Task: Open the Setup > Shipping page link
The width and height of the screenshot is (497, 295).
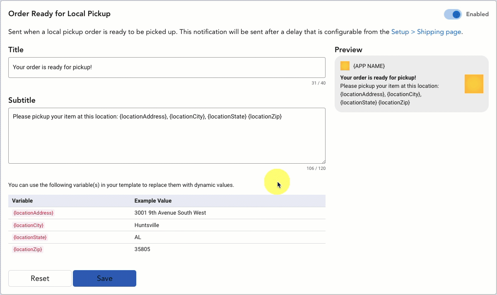Action: point(426,32)
